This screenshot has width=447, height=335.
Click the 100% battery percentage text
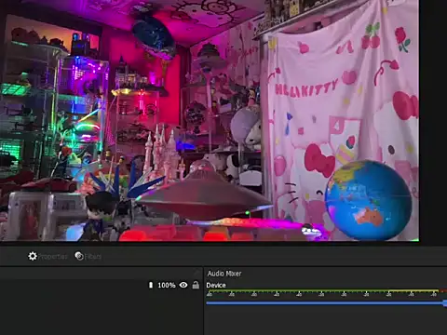tap(167, 285)
